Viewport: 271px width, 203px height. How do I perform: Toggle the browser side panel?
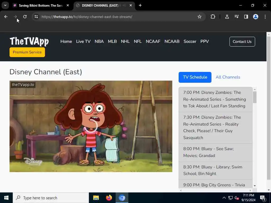(x=246, y=17)
